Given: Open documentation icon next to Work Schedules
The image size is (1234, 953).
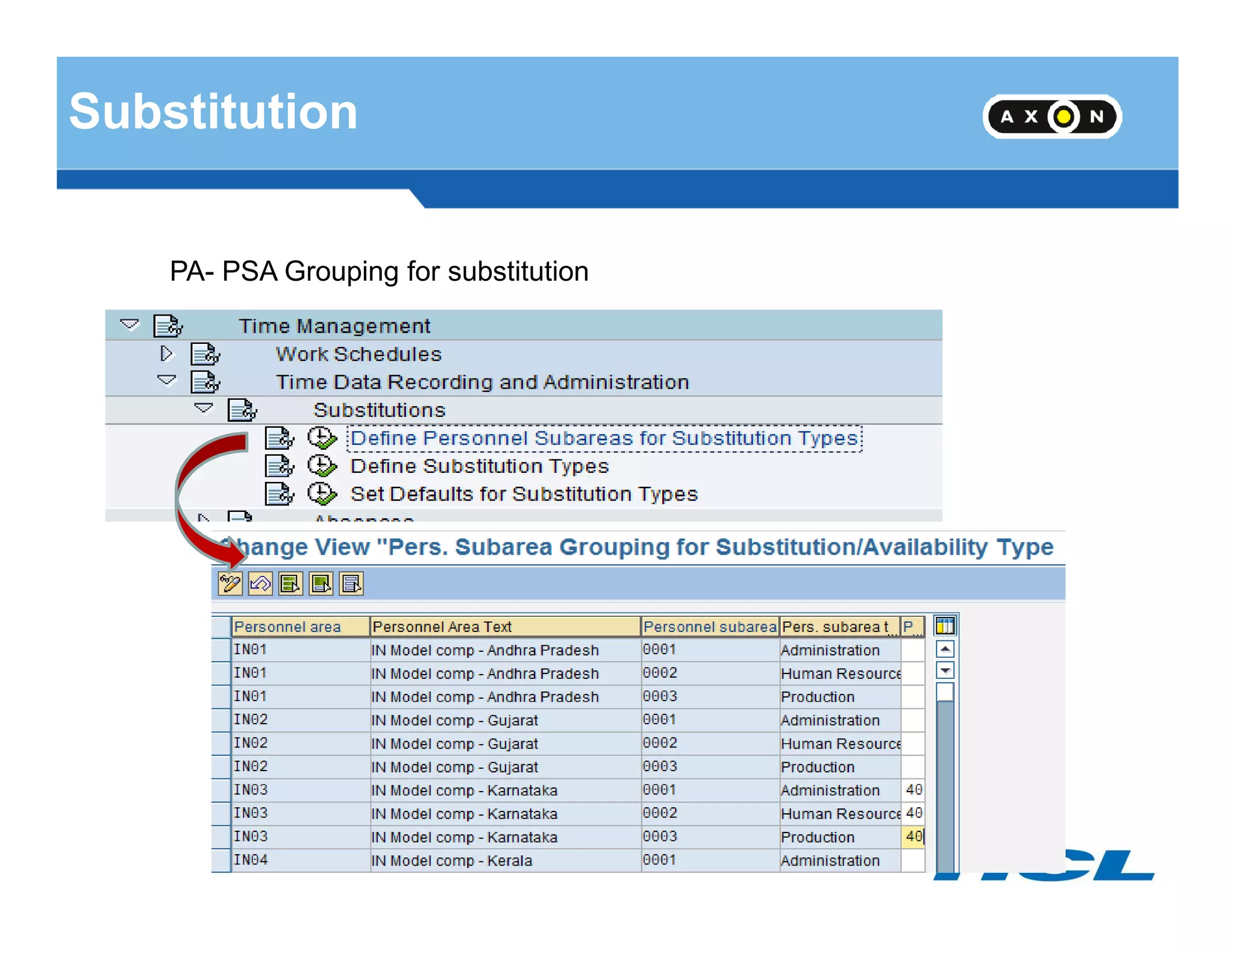Looking at the screenshot, I should [x=205, y=354].
